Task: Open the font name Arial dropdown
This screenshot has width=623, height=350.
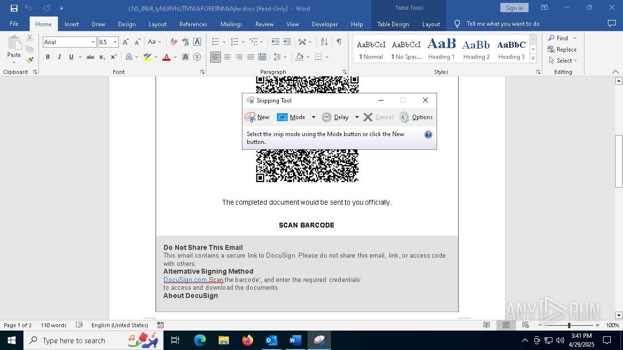Action: [93, 42]
